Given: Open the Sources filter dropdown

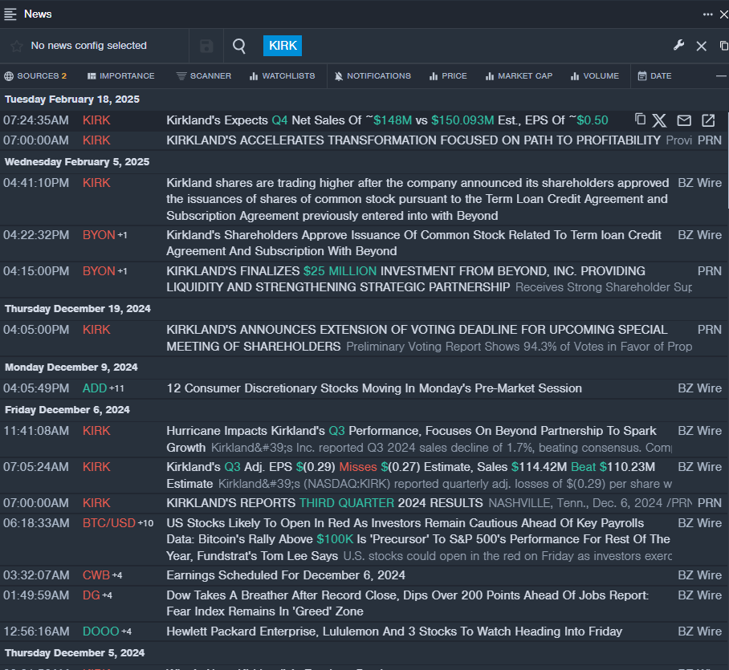Looking at the screenshot, I should [35, 76].
